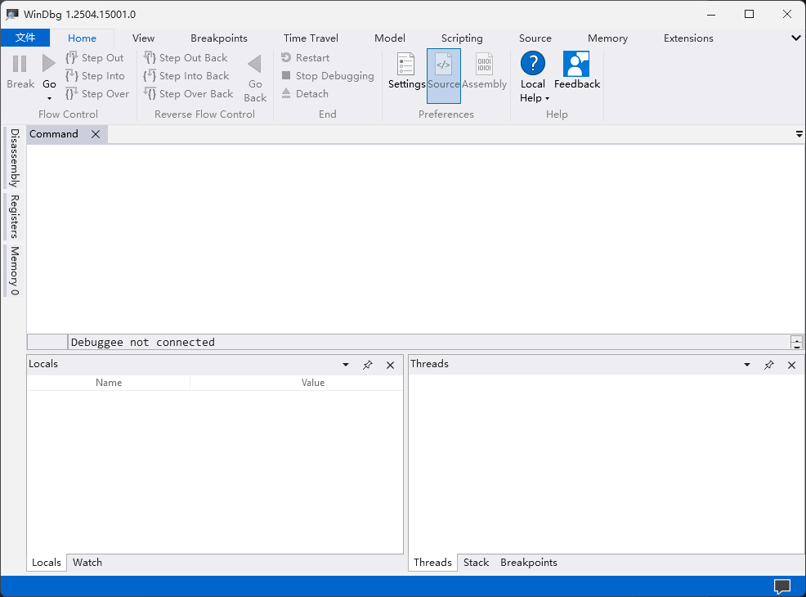Click Step Out Back
806x597 pixels.
click(x=186, y=57)
